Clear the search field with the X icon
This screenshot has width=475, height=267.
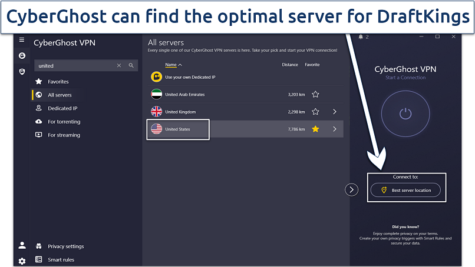tap(119, 66)
